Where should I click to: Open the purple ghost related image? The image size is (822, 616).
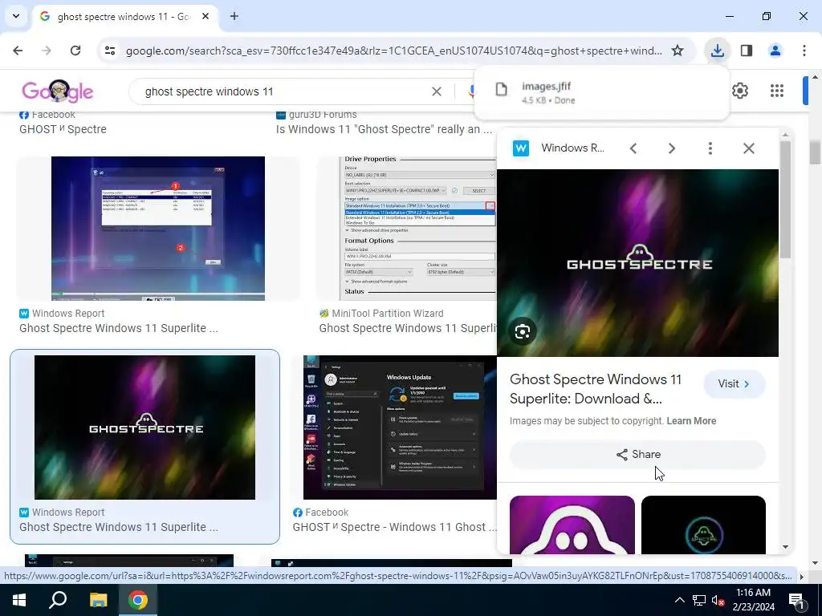[572, 525]
